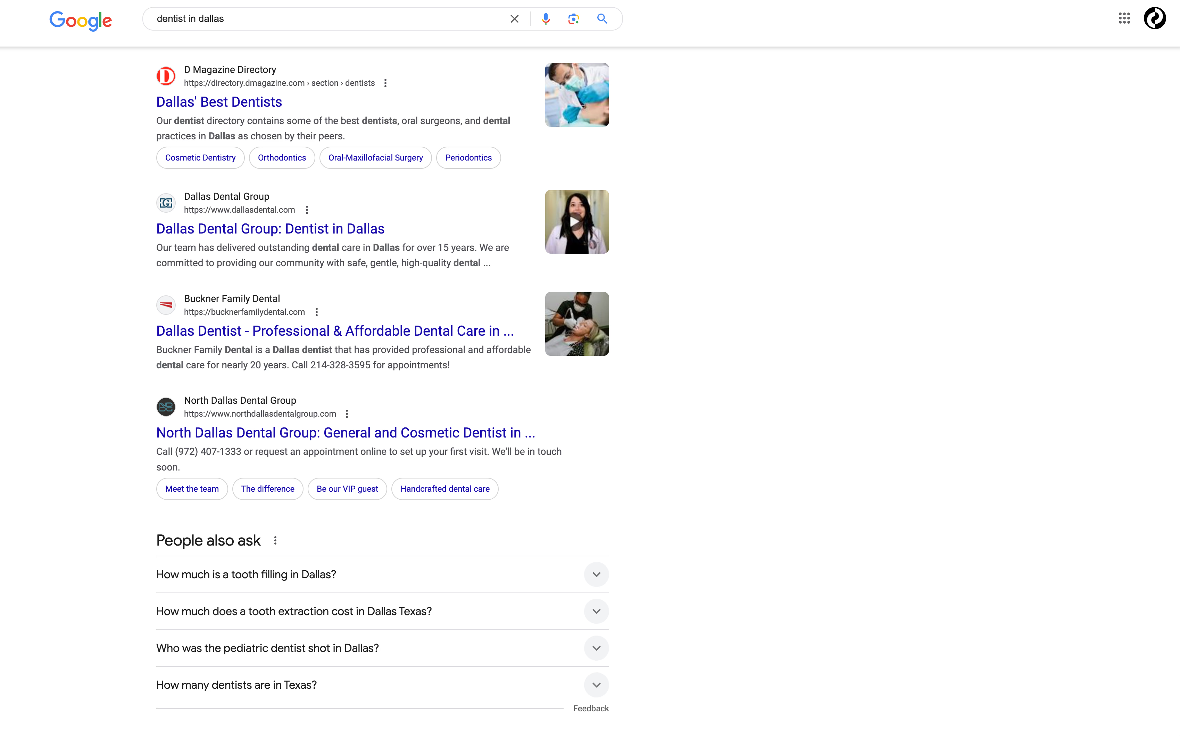Click the https://bucknerfamilydental.com URL

pyautogui.click(x=244, y=312)
